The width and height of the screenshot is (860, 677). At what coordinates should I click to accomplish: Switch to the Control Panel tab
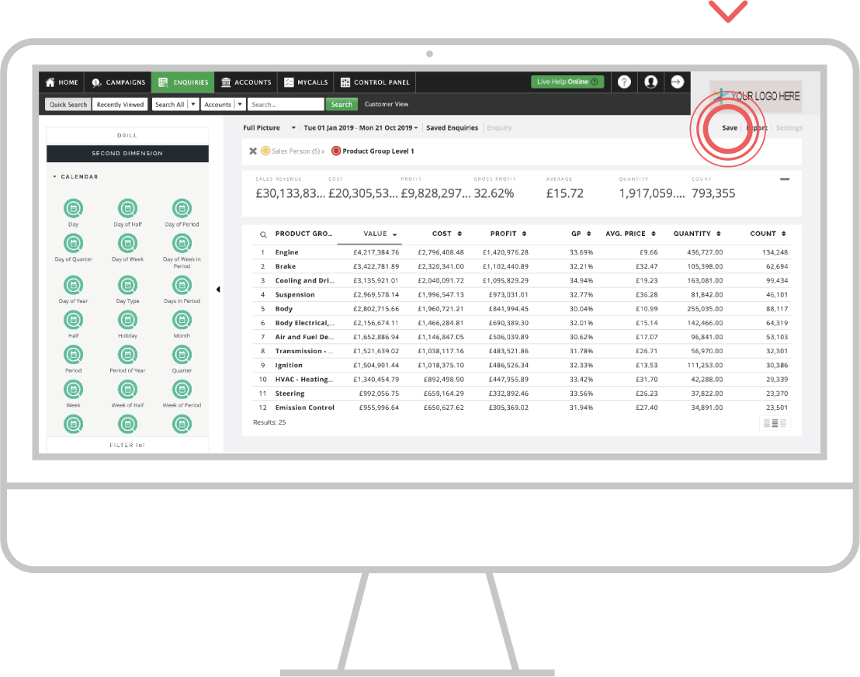pyautogui.click(x=374, y=82)
